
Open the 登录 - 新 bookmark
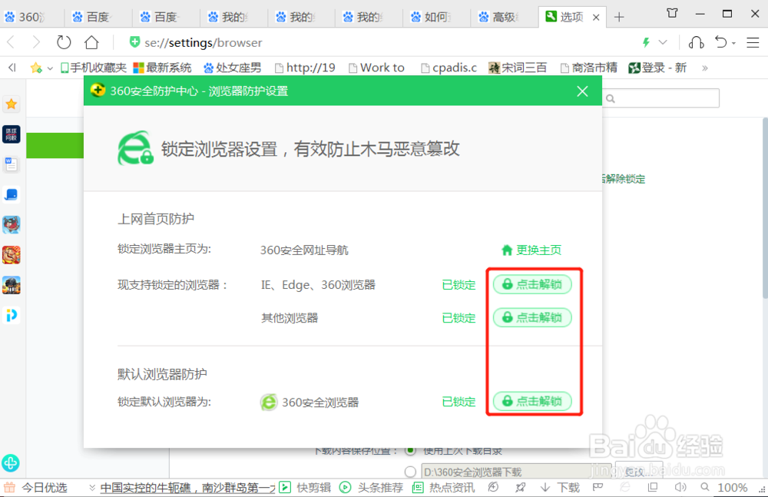pyautogui.click(x=658, y=68)
